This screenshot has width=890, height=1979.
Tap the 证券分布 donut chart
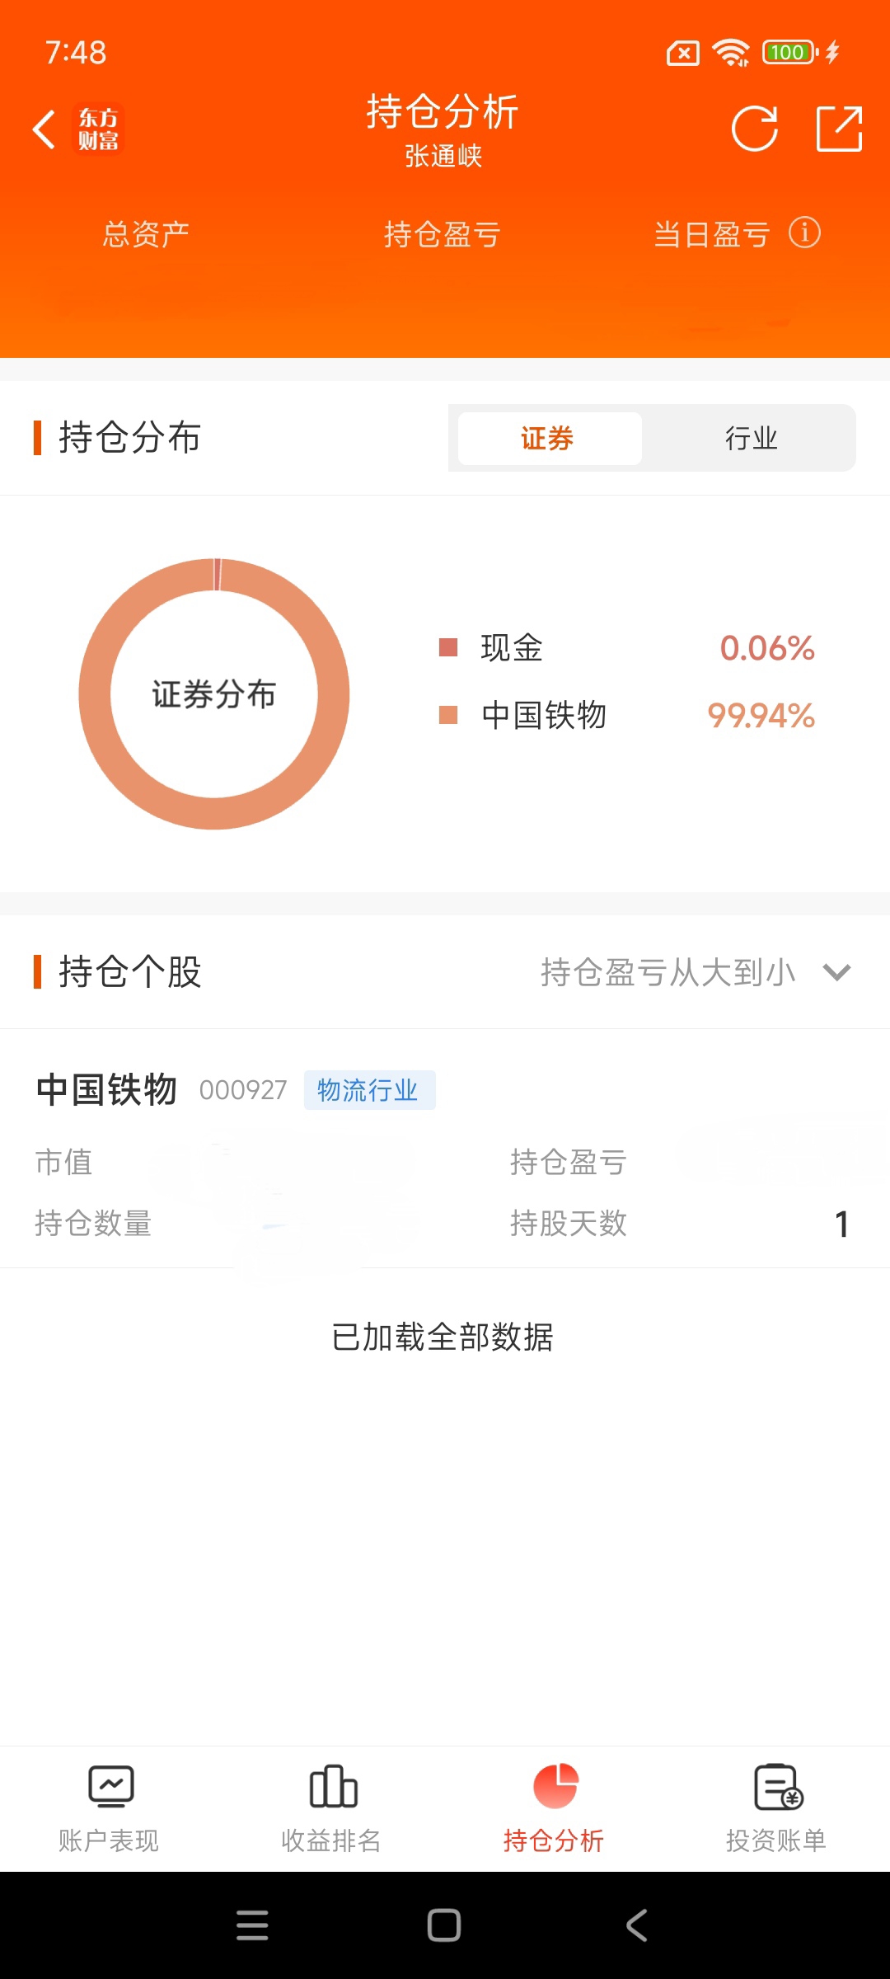(214, 694)
